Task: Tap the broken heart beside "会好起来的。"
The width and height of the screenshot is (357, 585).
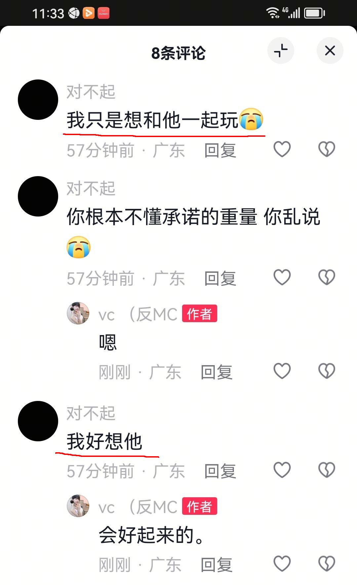Action: [327, 563]
